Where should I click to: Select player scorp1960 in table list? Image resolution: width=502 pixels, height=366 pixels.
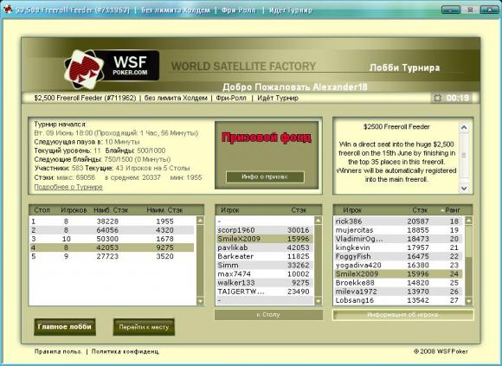[265, 230]
